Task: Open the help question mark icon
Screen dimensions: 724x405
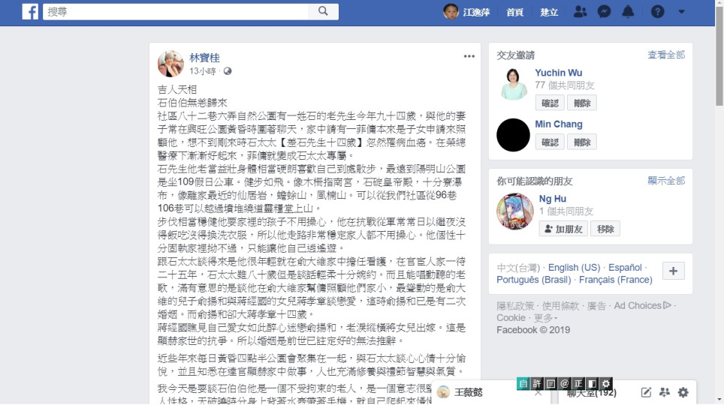Action: pos(657,11)
